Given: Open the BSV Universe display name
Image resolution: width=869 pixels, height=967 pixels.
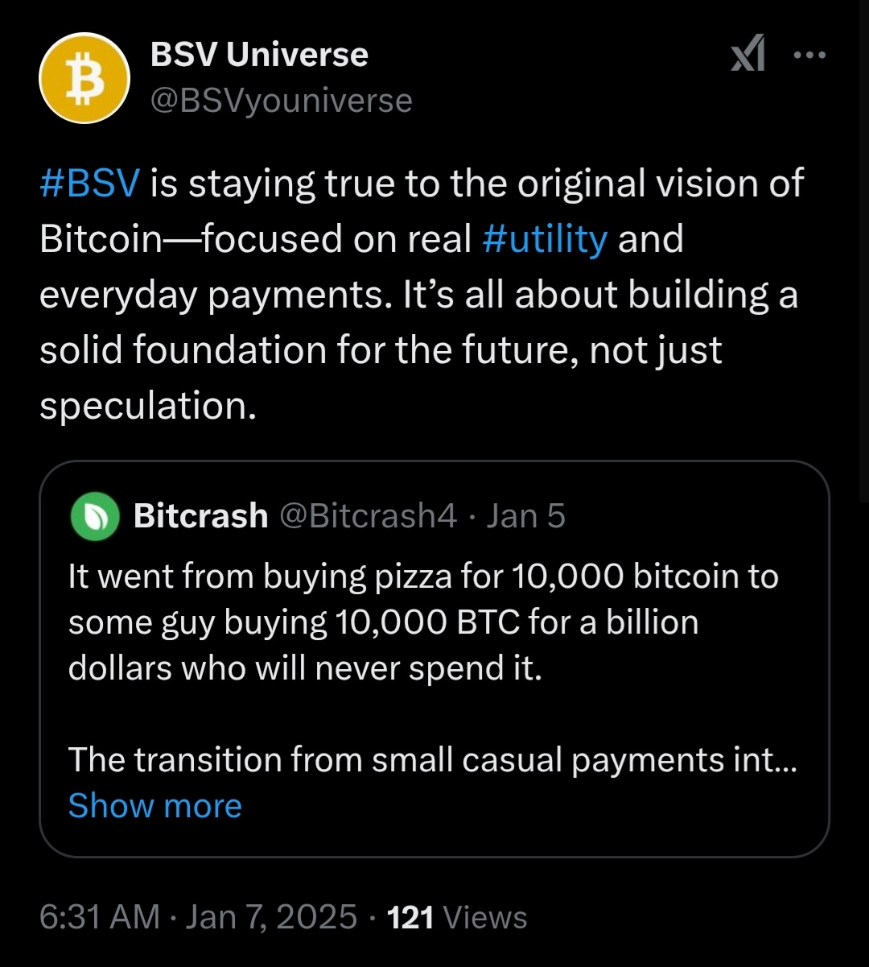Looking at the screenshot, I should 259,55.
